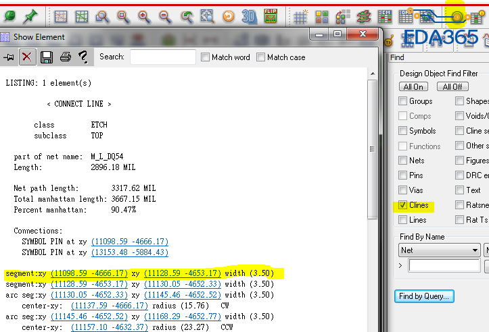The image size is (489, 332).
Task: Open symbol pin link (13153.48 -5884.43)
Action: point(130,252)
